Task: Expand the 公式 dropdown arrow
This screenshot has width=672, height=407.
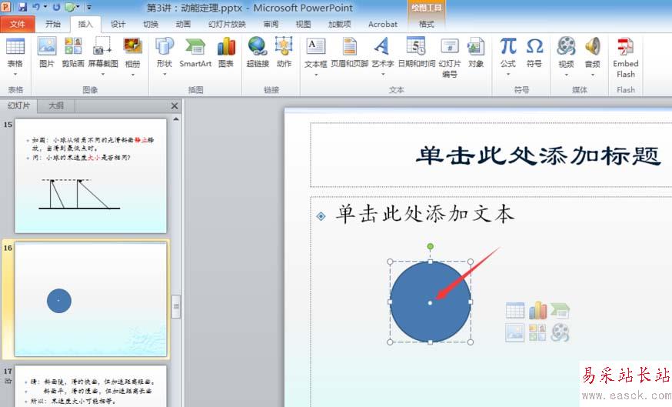Action: click(x=508, y=75)
